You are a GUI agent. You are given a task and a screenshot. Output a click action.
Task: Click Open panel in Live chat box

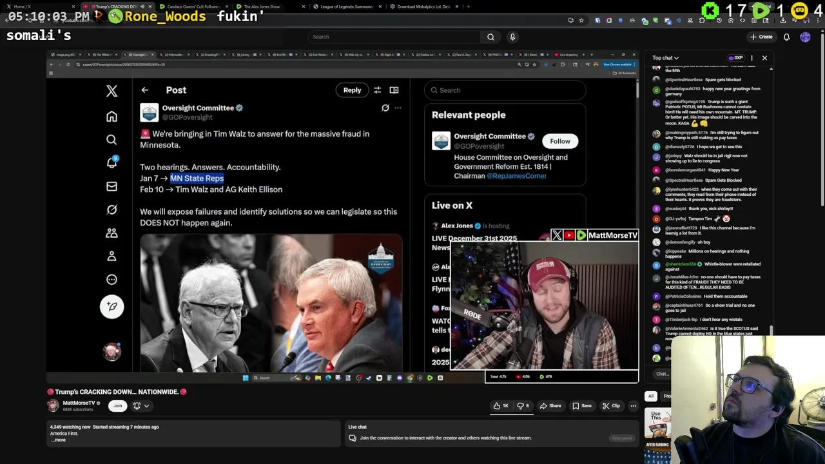point(622,438)
